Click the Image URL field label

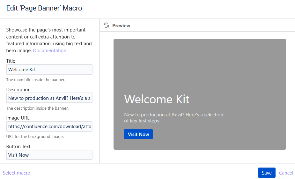coord(18,118)
